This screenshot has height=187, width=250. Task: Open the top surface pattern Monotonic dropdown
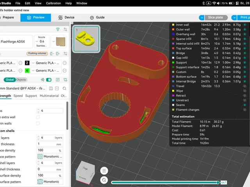click(50, 157)
